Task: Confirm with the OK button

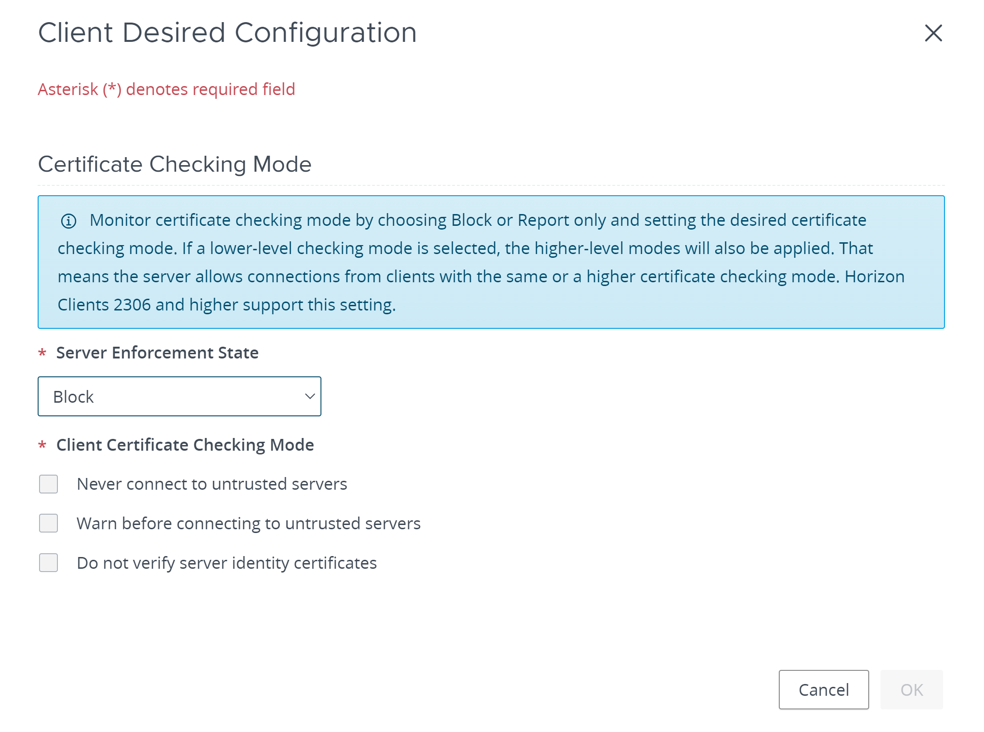Action: tap(912, 690)
